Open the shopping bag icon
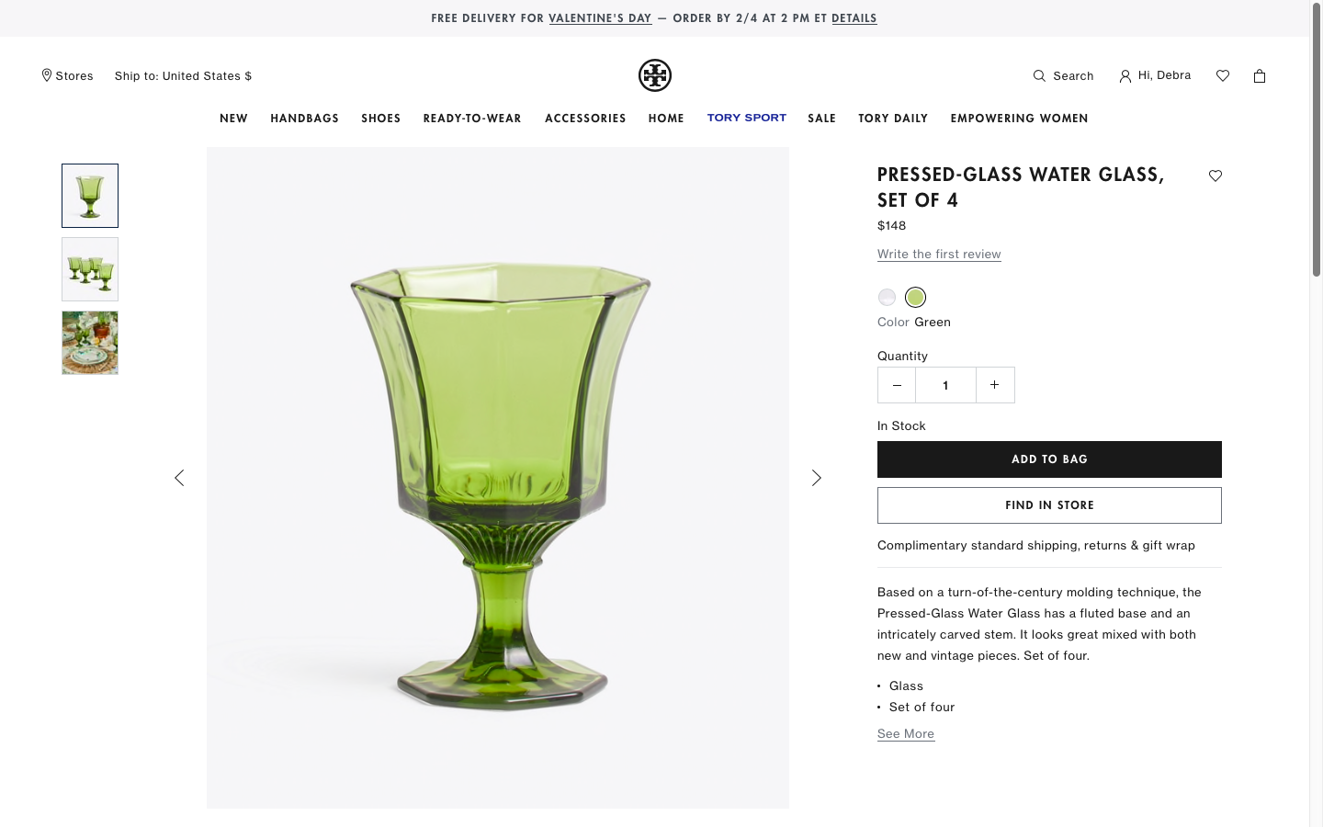Screen dimensions: 1323x827 pyautogui.click(x=1260, y=76)
